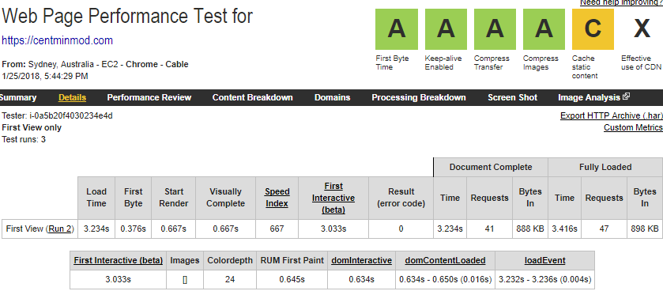
Task: Click the 'Cache static content' label text
Action: 585,67
